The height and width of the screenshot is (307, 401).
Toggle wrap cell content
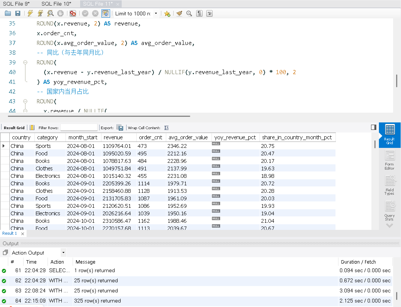click(166, 128)
